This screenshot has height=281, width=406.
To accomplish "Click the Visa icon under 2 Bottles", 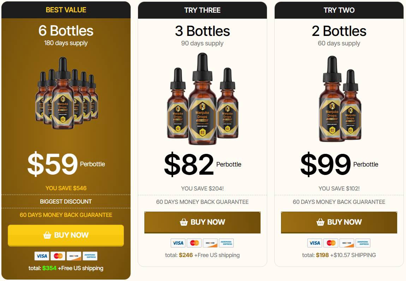I will click(315, 243).
